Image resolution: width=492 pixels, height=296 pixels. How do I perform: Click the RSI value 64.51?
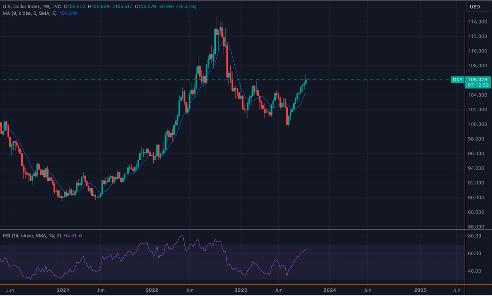pos(70,236)
